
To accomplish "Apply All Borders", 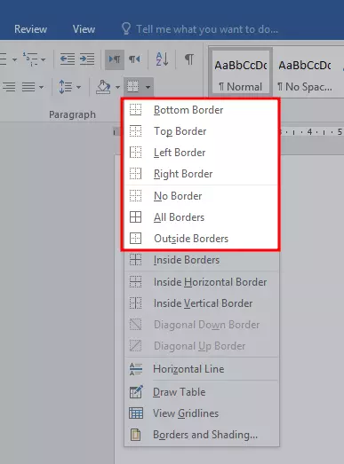I will pyautogui.click(x=201, y=217).
